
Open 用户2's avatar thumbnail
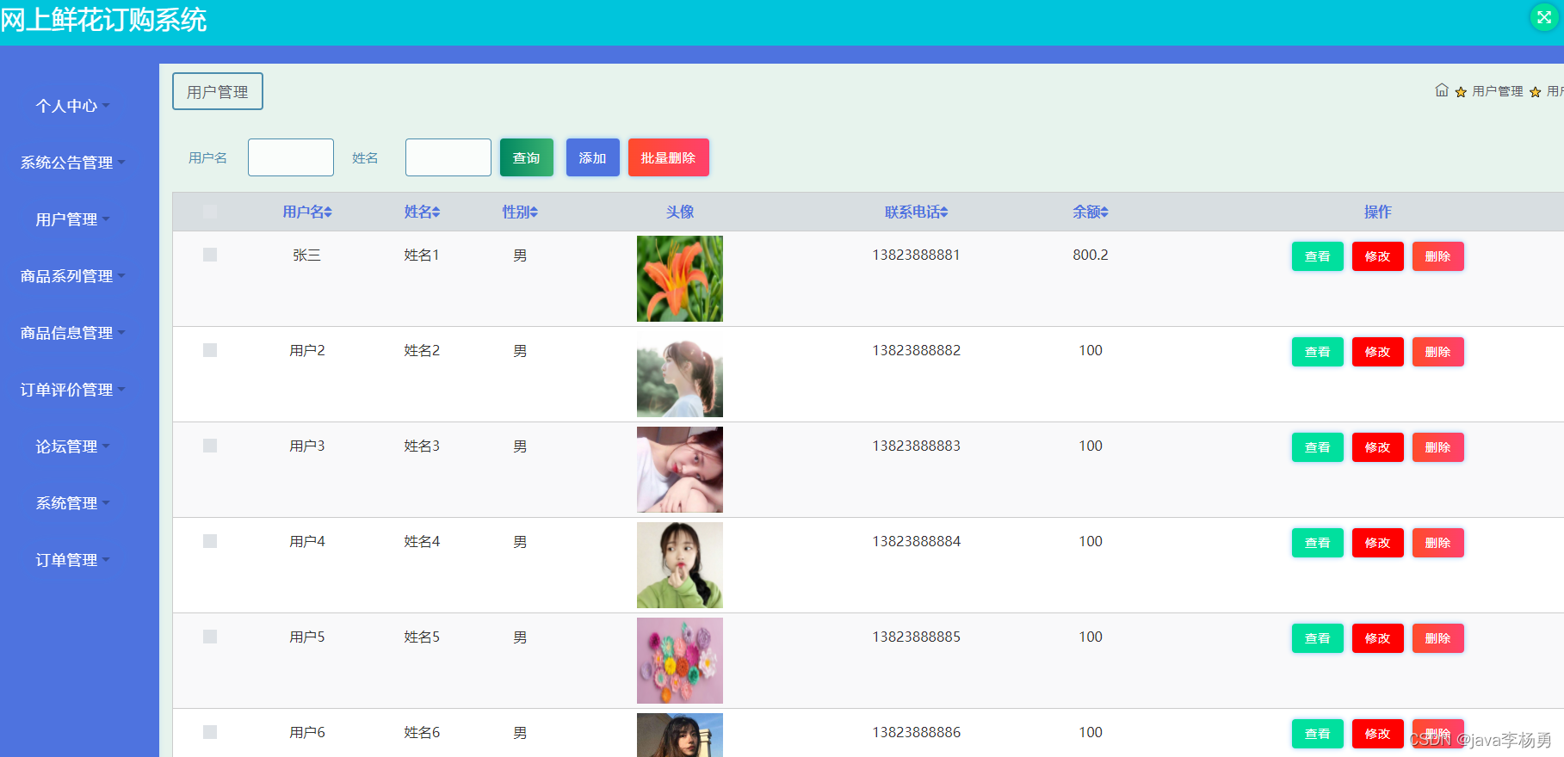(x=680, y=374)
